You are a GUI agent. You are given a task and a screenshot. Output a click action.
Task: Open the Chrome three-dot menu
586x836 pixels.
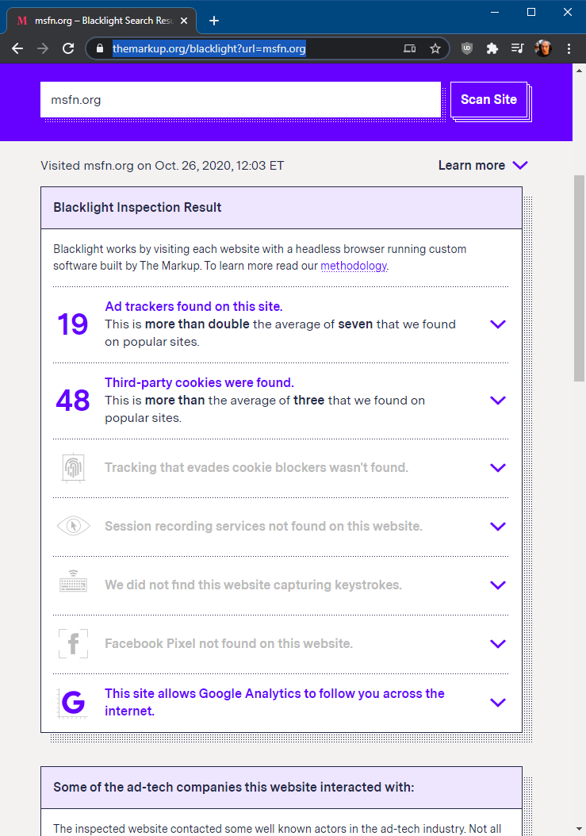tap(569, 48)
